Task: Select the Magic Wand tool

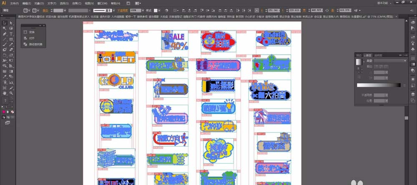Action: (x=5, y=28)
